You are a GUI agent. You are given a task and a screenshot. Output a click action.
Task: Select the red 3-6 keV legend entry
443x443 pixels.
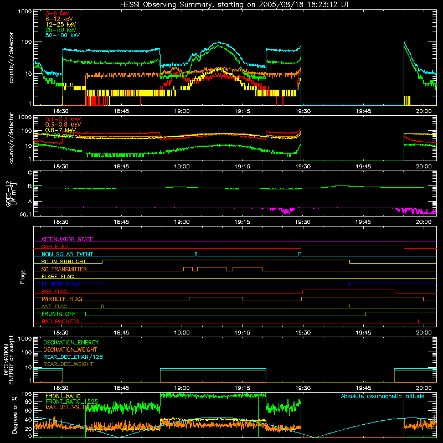click(58, 13)
